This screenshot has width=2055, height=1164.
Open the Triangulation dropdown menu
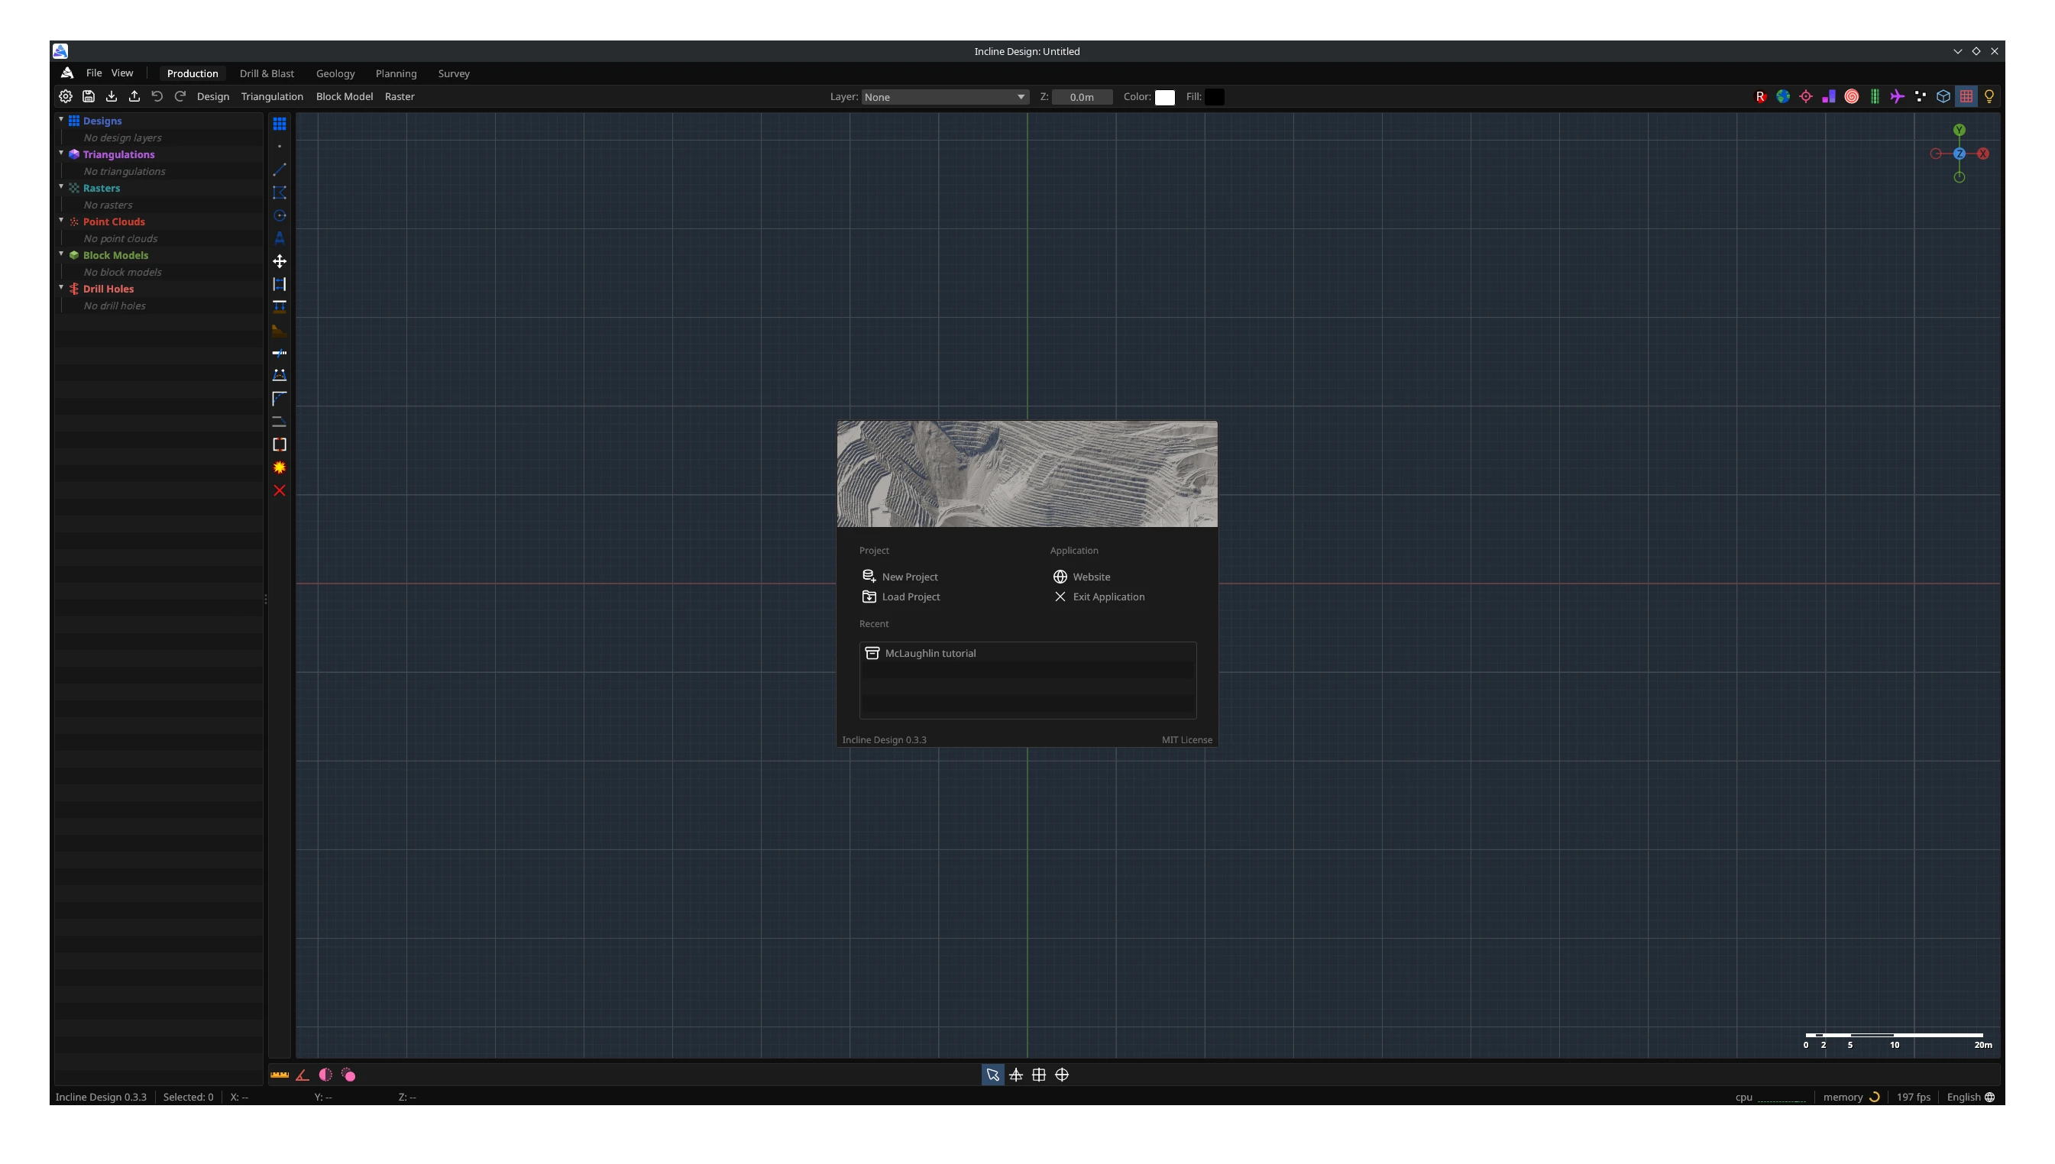click(x=272, y=97)
